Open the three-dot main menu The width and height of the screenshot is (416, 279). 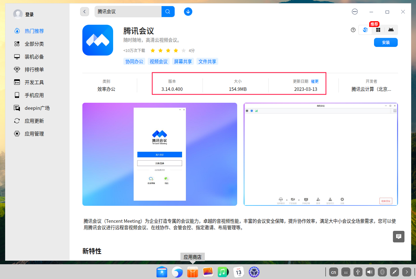tap(355, 12)
